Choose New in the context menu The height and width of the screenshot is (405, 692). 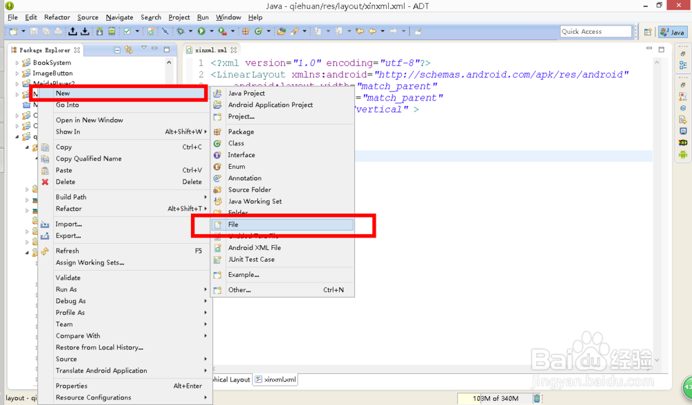click(x=122, y=93)
